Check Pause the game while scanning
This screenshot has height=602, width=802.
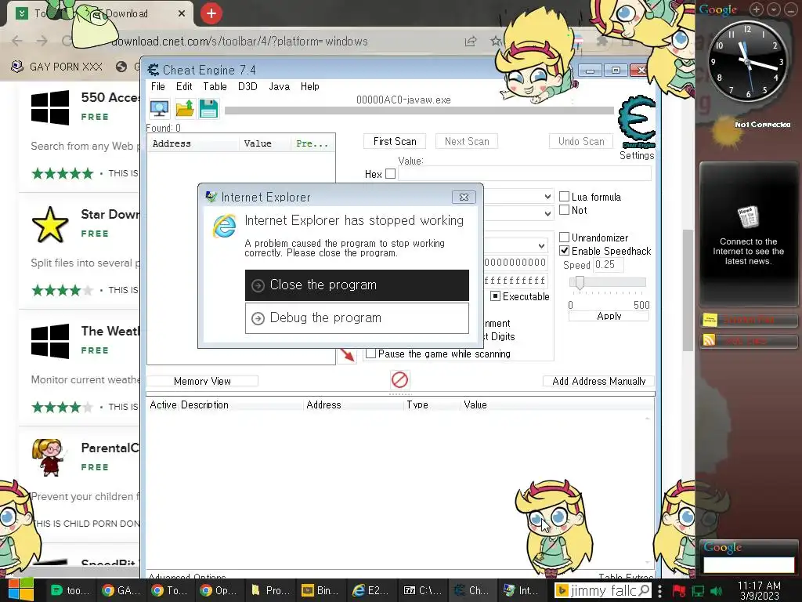370,354
